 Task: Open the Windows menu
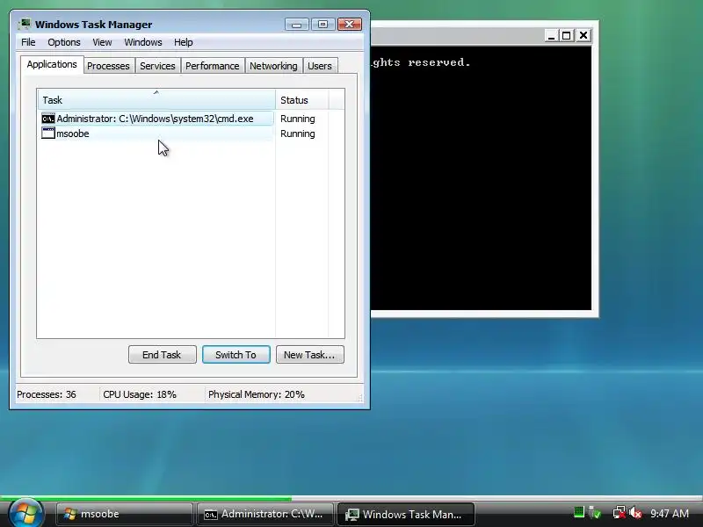coord(143,42)
